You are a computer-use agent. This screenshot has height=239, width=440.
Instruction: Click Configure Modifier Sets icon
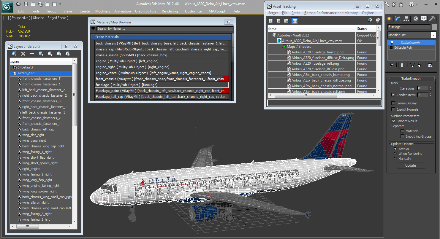coord(430,65)
